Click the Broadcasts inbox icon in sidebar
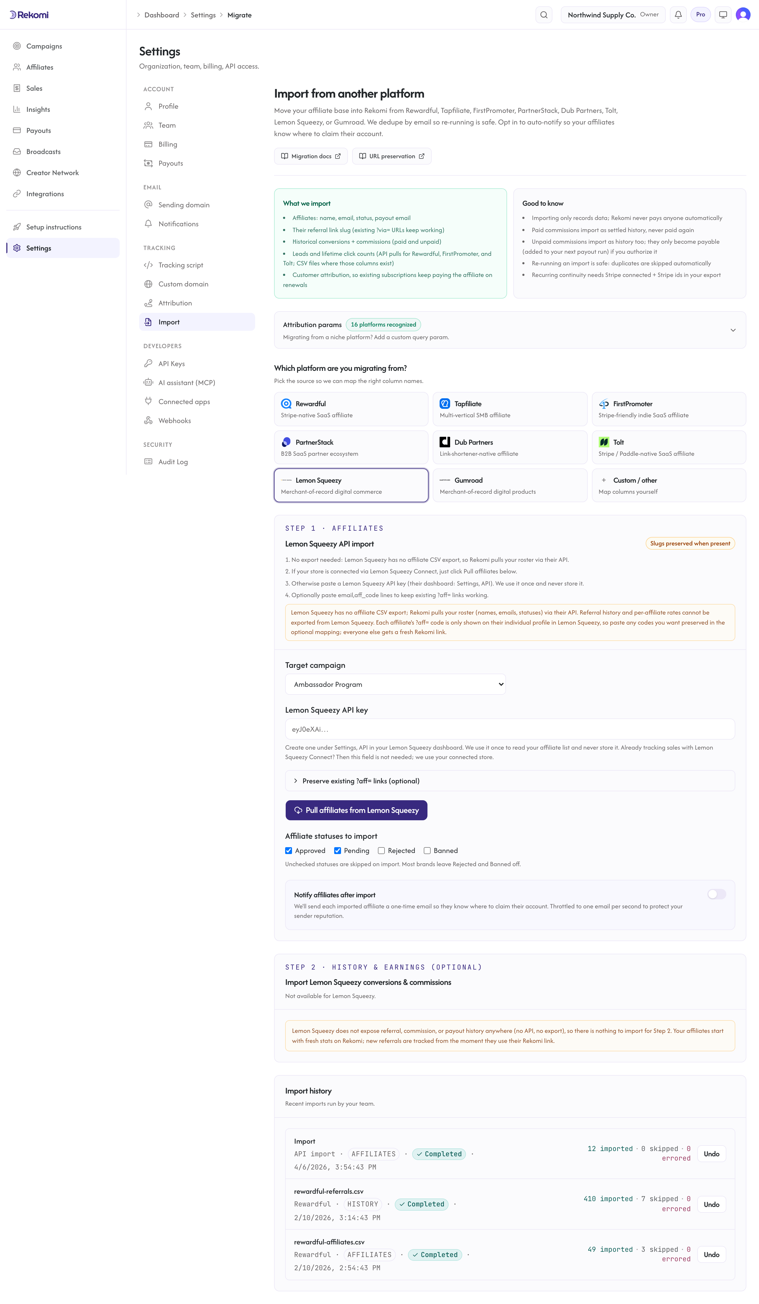 click(17, 152)
